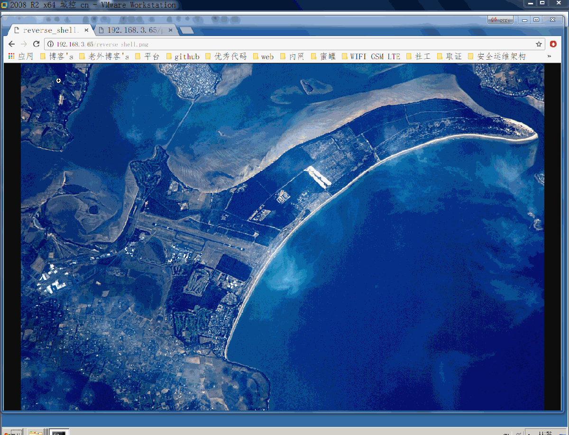This screenshot has width=569, height=435.
Task: Click the browser back arrow
Action: tap(12, 44)
